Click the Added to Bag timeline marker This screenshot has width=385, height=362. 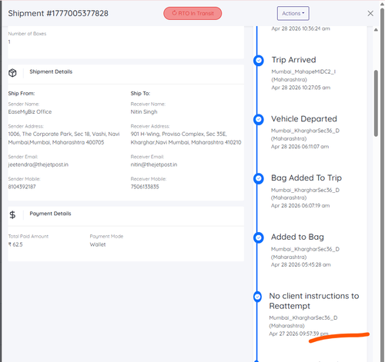point(259,237)
